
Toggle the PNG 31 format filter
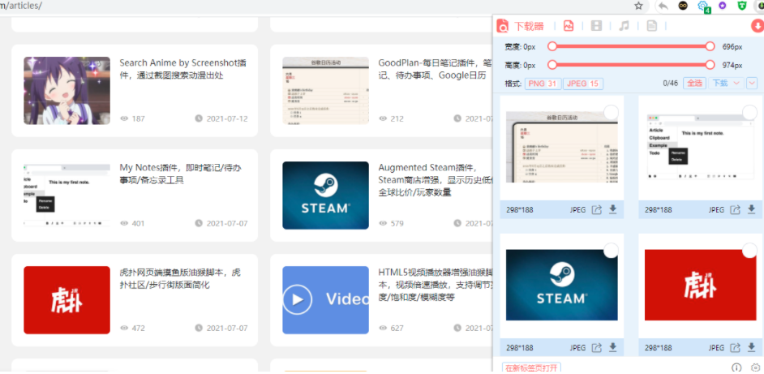(543, 84)
